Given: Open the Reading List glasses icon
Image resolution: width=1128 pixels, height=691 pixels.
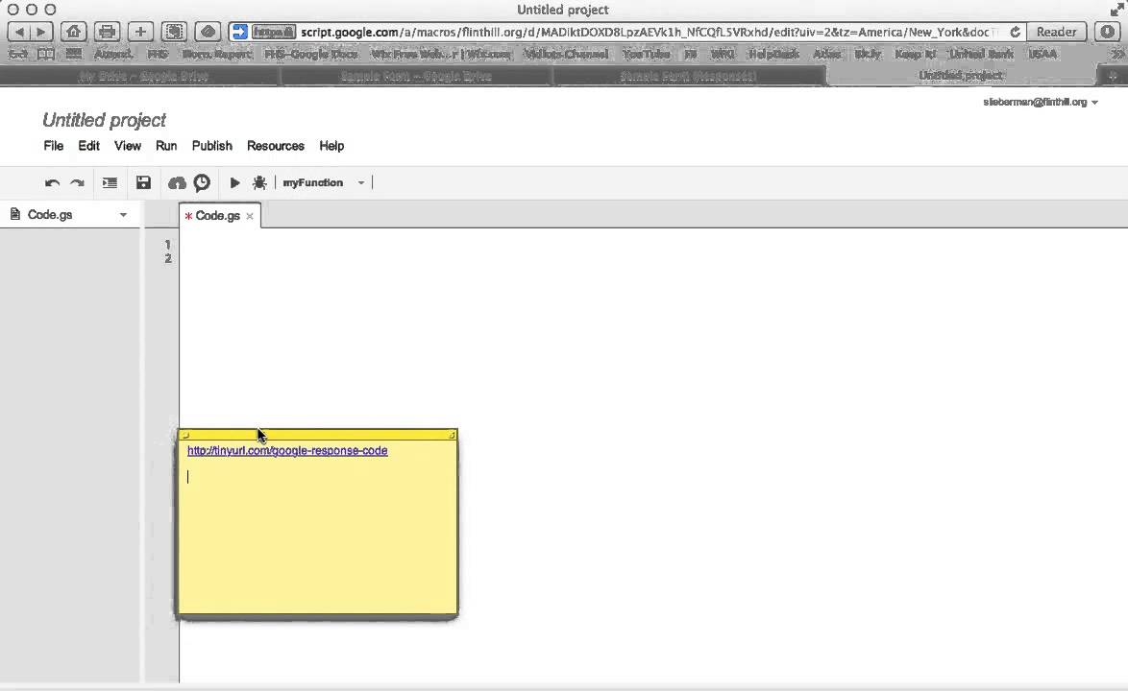Looking at the screenshot, I should pyautogui.click(x=18, y=55).
